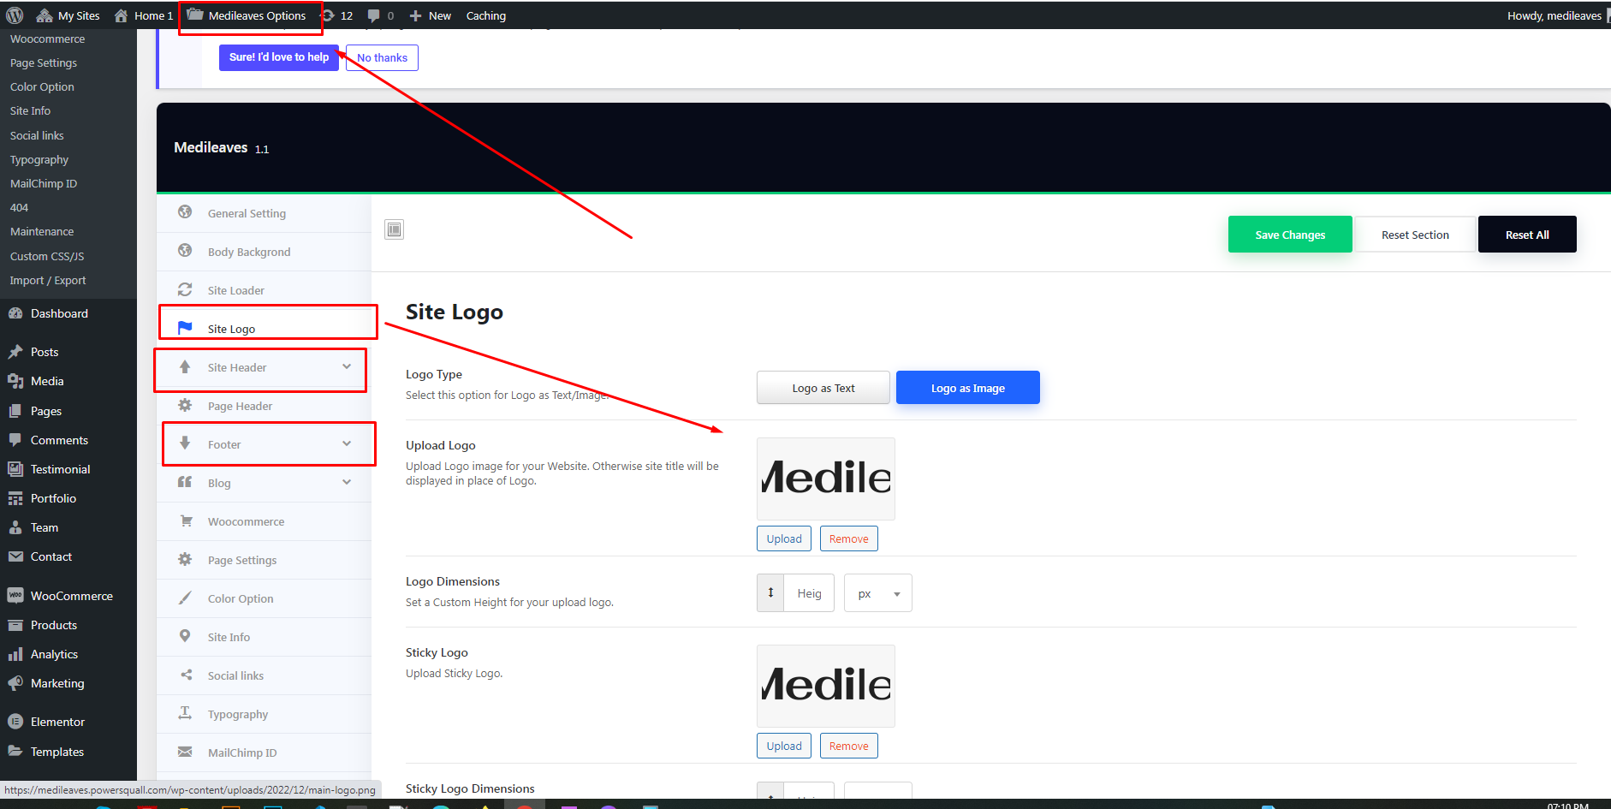Open Team in sidebar
This screenshot has width=1611, height=809.
pos(68,527)
